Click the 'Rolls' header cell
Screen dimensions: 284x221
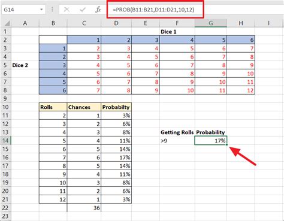coord(53,107)
